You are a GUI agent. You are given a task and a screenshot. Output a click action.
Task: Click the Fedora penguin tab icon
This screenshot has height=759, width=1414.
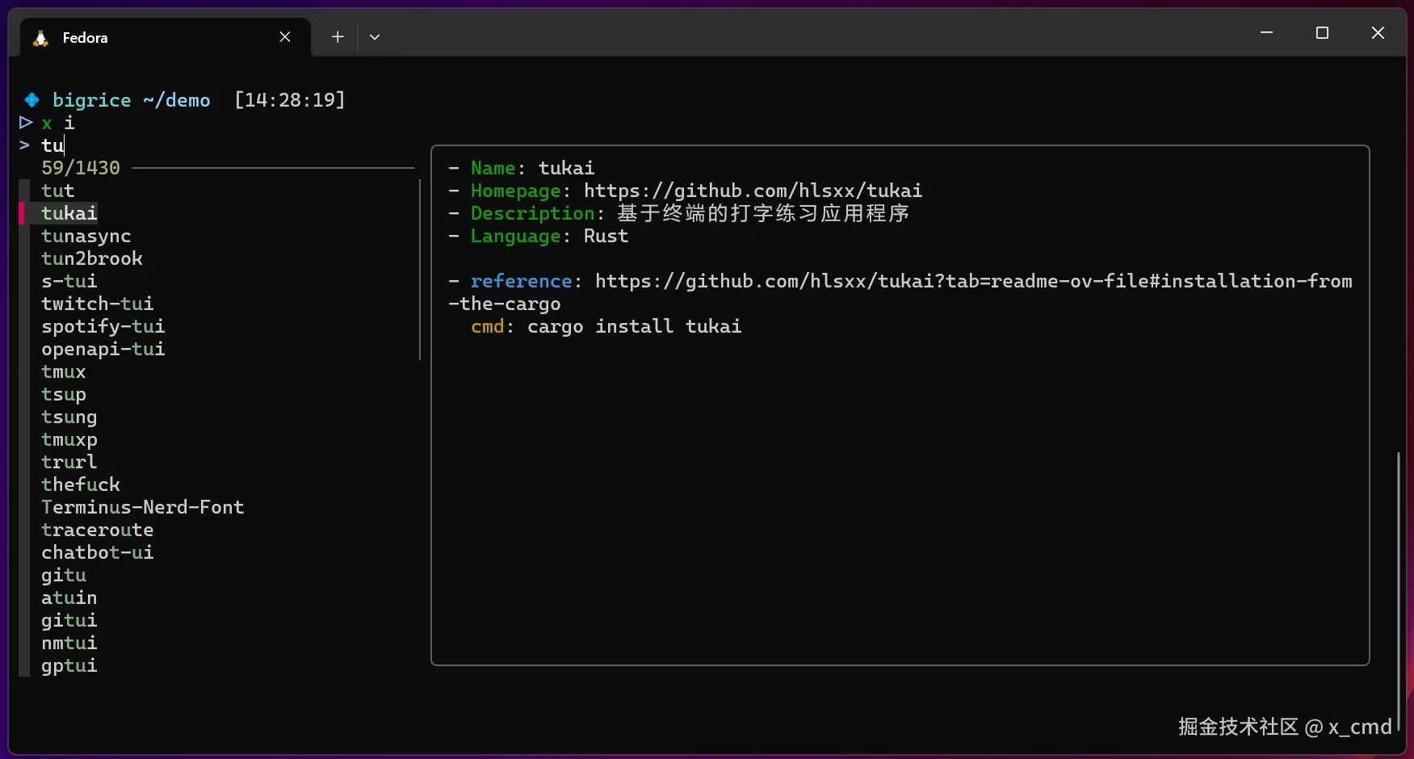(x=40, y=38)
